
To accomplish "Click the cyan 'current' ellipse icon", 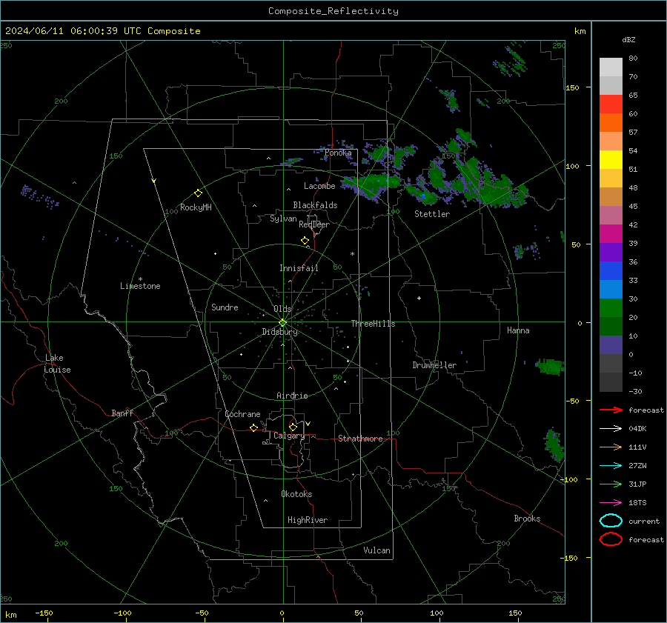I will 611,521.
